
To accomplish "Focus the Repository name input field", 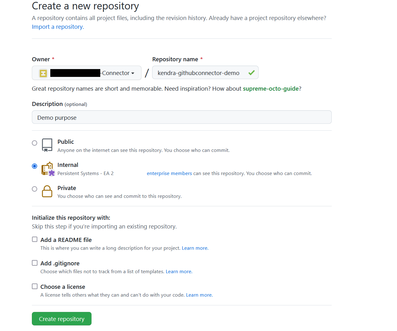I will 200,73.
